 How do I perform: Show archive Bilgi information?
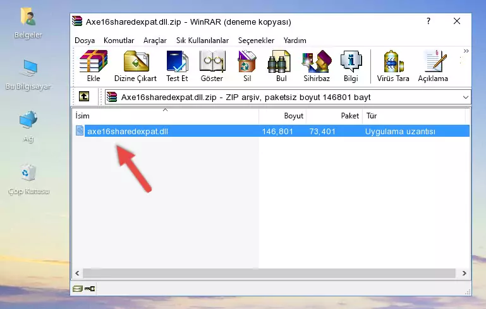pos(351,66)
